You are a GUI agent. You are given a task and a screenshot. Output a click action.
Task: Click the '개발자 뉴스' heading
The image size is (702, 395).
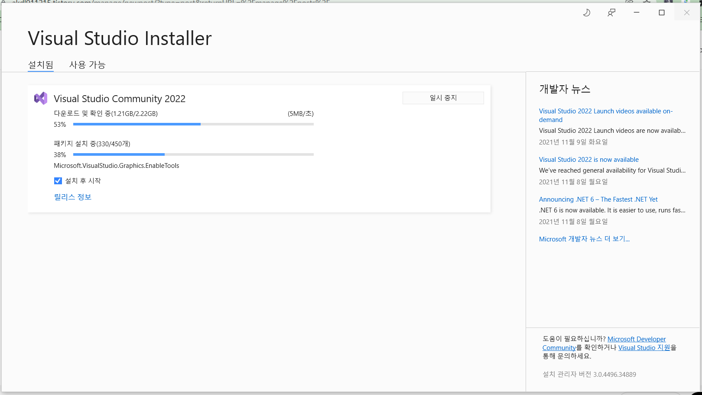(565, 89)
